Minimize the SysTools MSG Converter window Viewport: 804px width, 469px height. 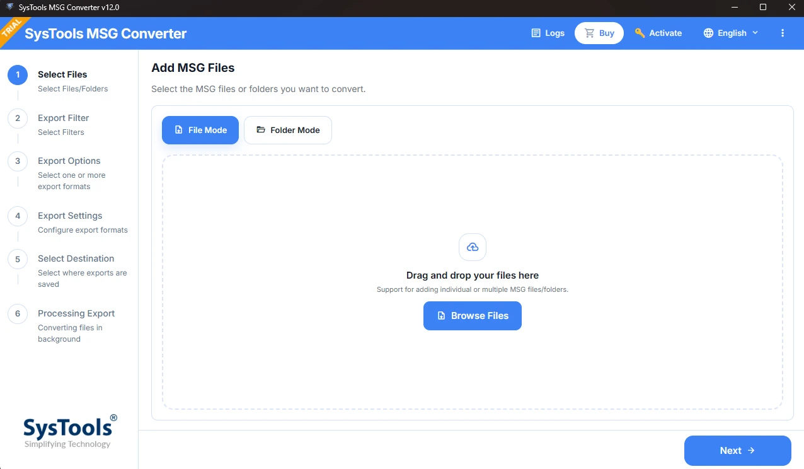[735, 8]
